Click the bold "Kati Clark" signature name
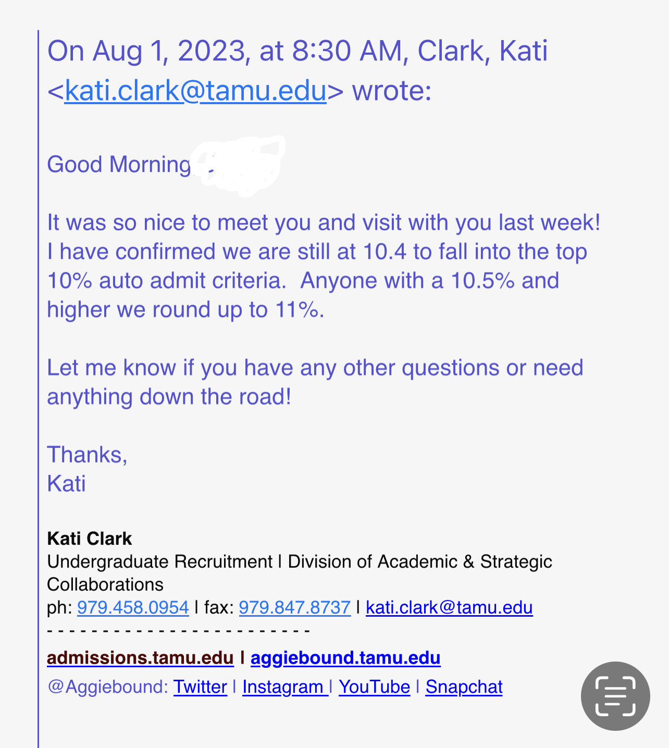The width and height of the screenshot is (669, 748). 90,539
